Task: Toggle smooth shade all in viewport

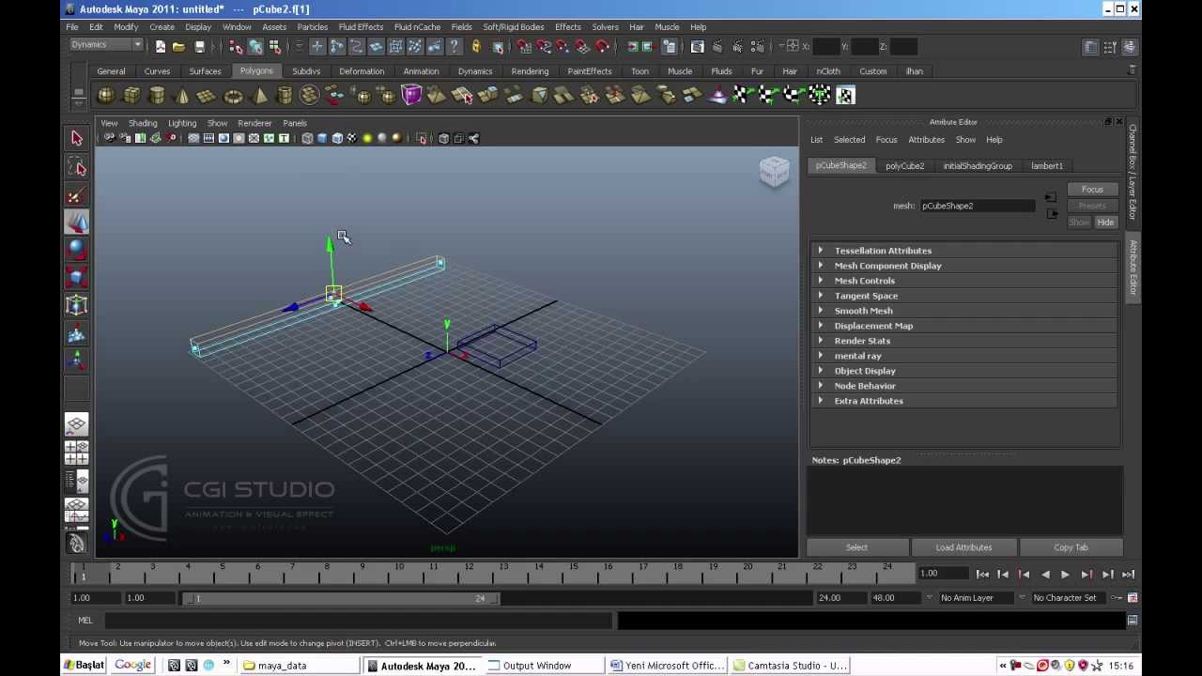Action: [322, 139]
